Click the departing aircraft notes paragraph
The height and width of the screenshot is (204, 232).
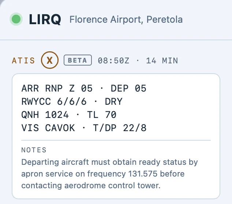109,174
